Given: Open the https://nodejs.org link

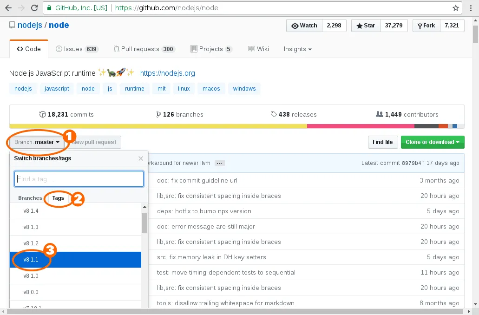Looking at the screenshot, I should (168, 73).
